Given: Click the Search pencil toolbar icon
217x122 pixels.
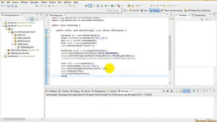Looking at the screenshot, I should [x=137, y=6].
